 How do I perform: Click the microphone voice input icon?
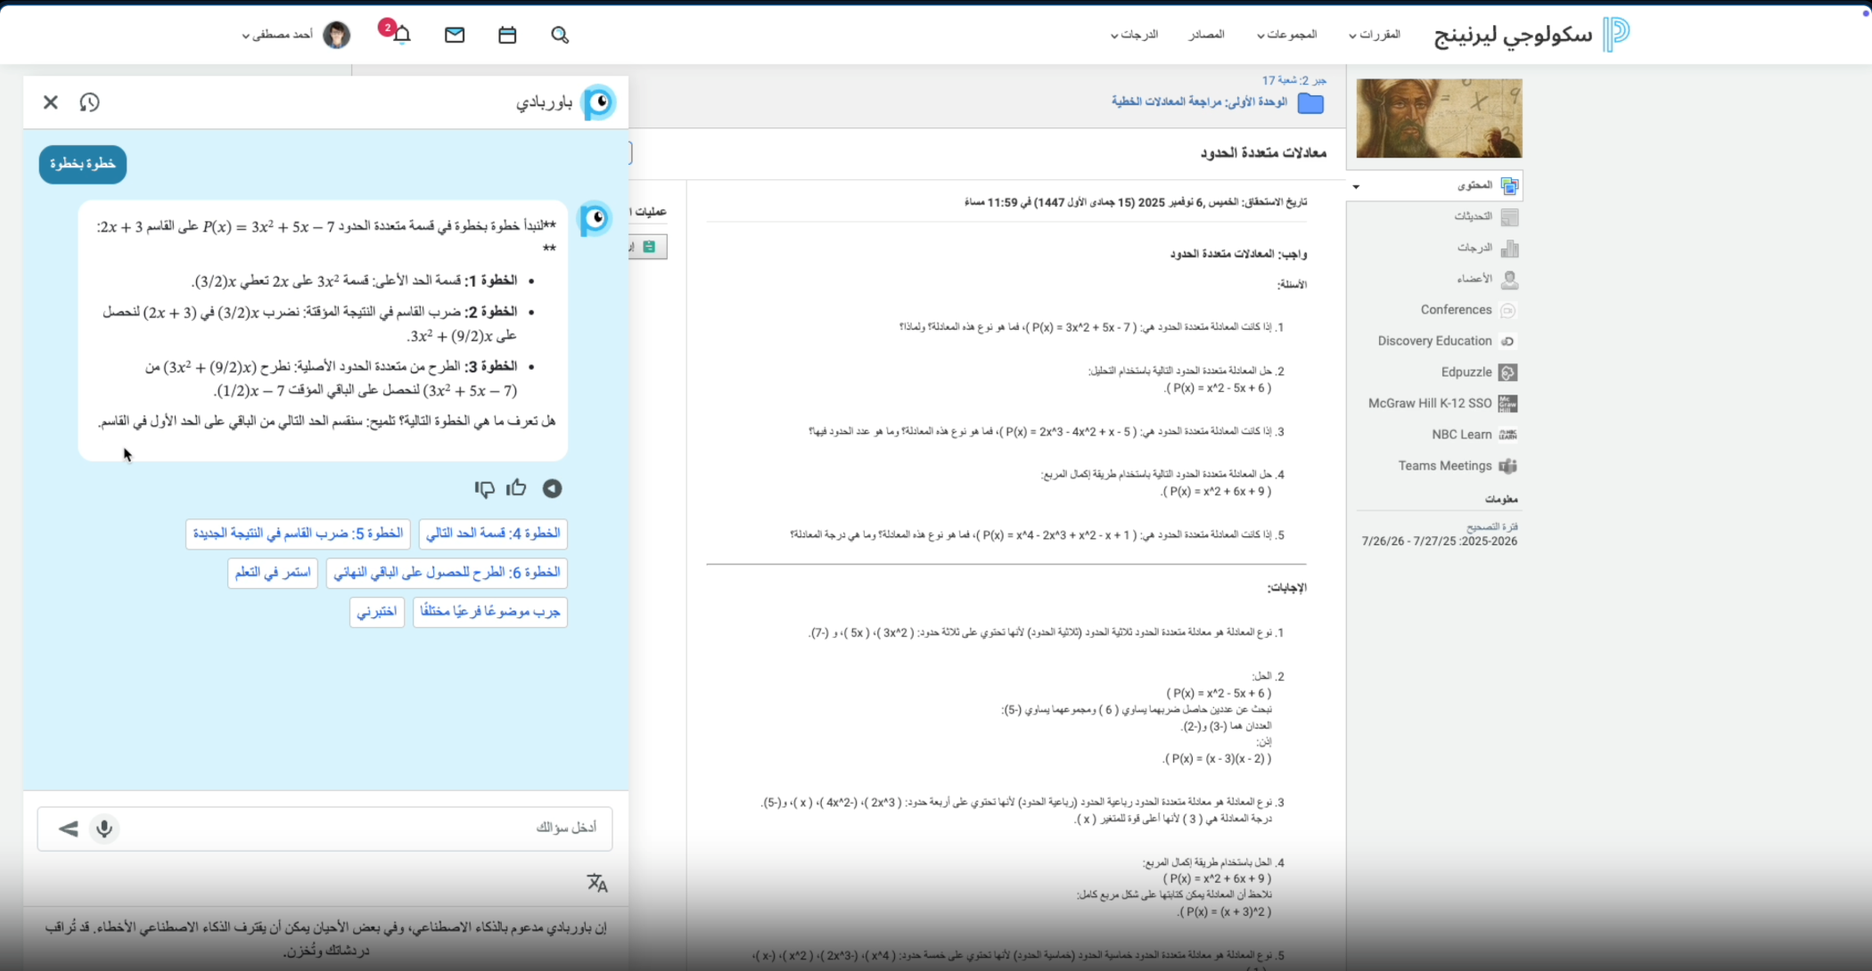[x=104, y=828]
